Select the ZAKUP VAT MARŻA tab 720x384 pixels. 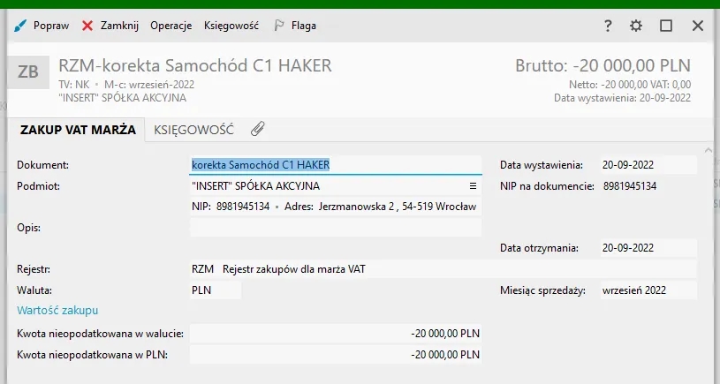[77, 130]
